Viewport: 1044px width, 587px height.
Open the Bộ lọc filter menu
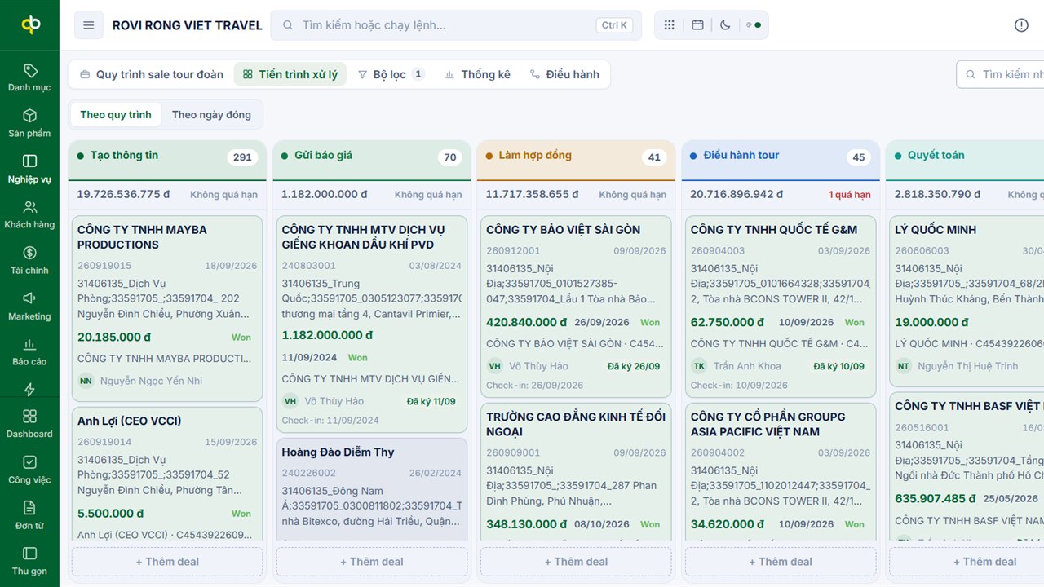pos(391,74)
